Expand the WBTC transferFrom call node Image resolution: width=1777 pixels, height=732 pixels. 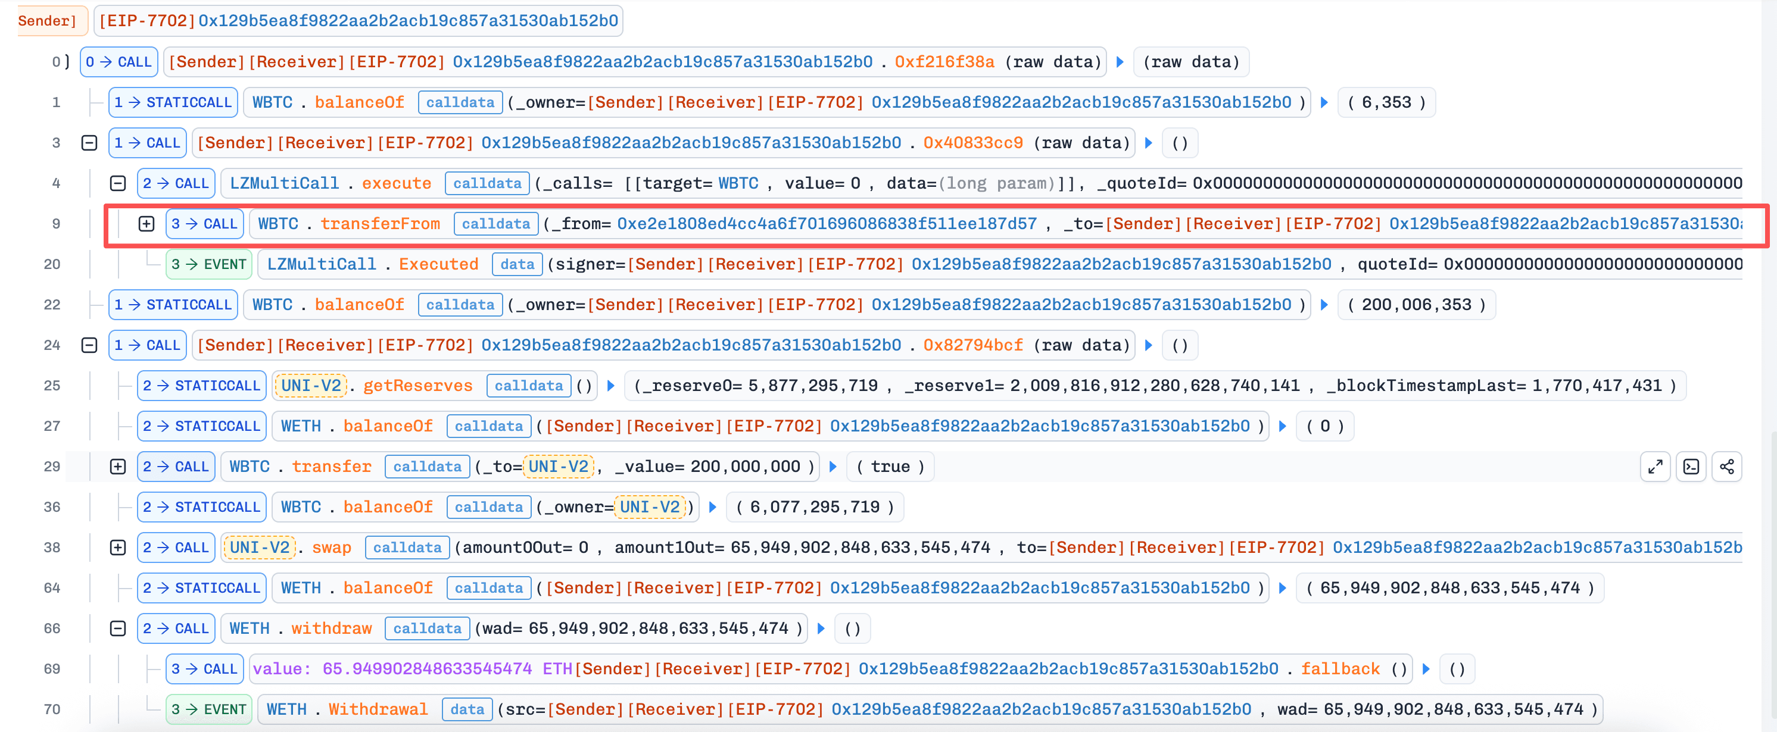point(146,223)
